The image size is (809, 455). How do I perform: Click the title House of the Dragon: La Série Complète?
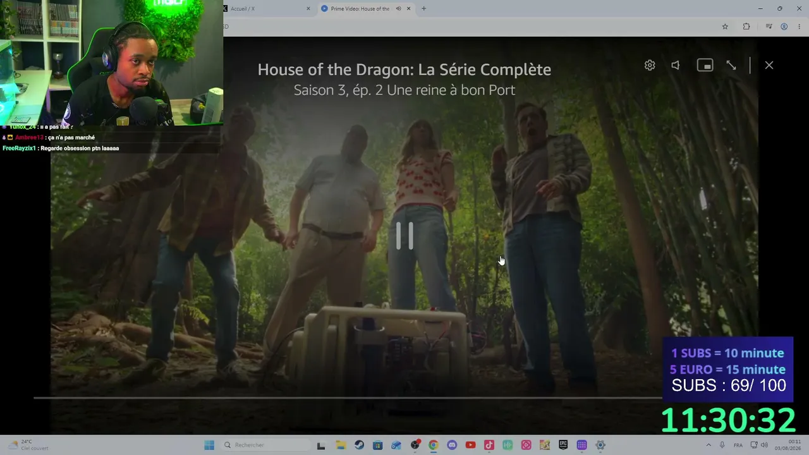[404, 70]
